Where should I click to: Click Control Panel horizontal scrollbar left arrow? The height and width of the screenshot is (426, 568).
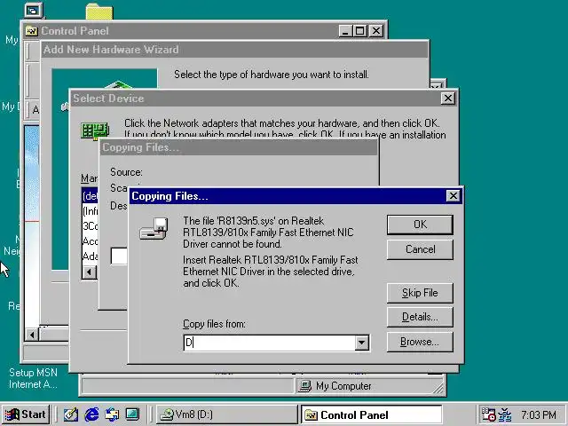click(32, 335)
